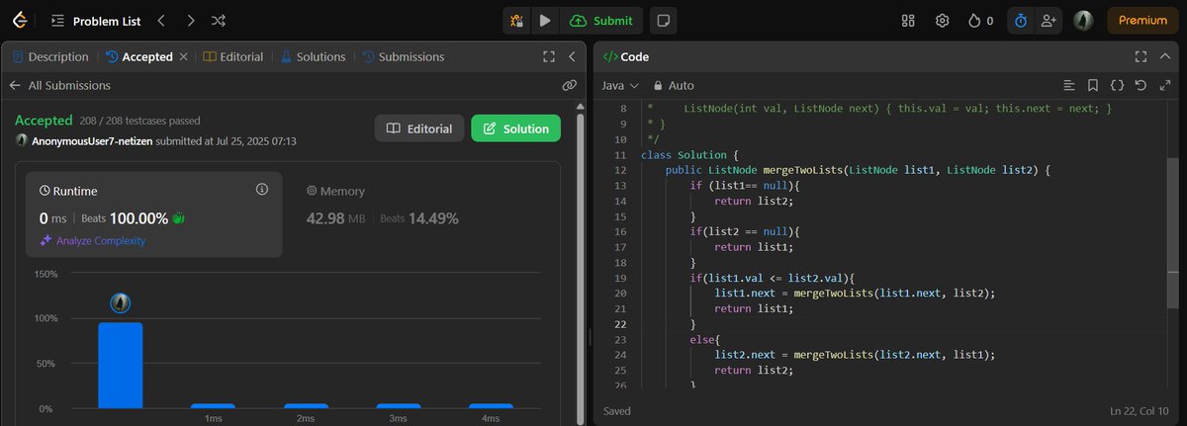Go back with All Submissions arrow

(x=15, y=86)
